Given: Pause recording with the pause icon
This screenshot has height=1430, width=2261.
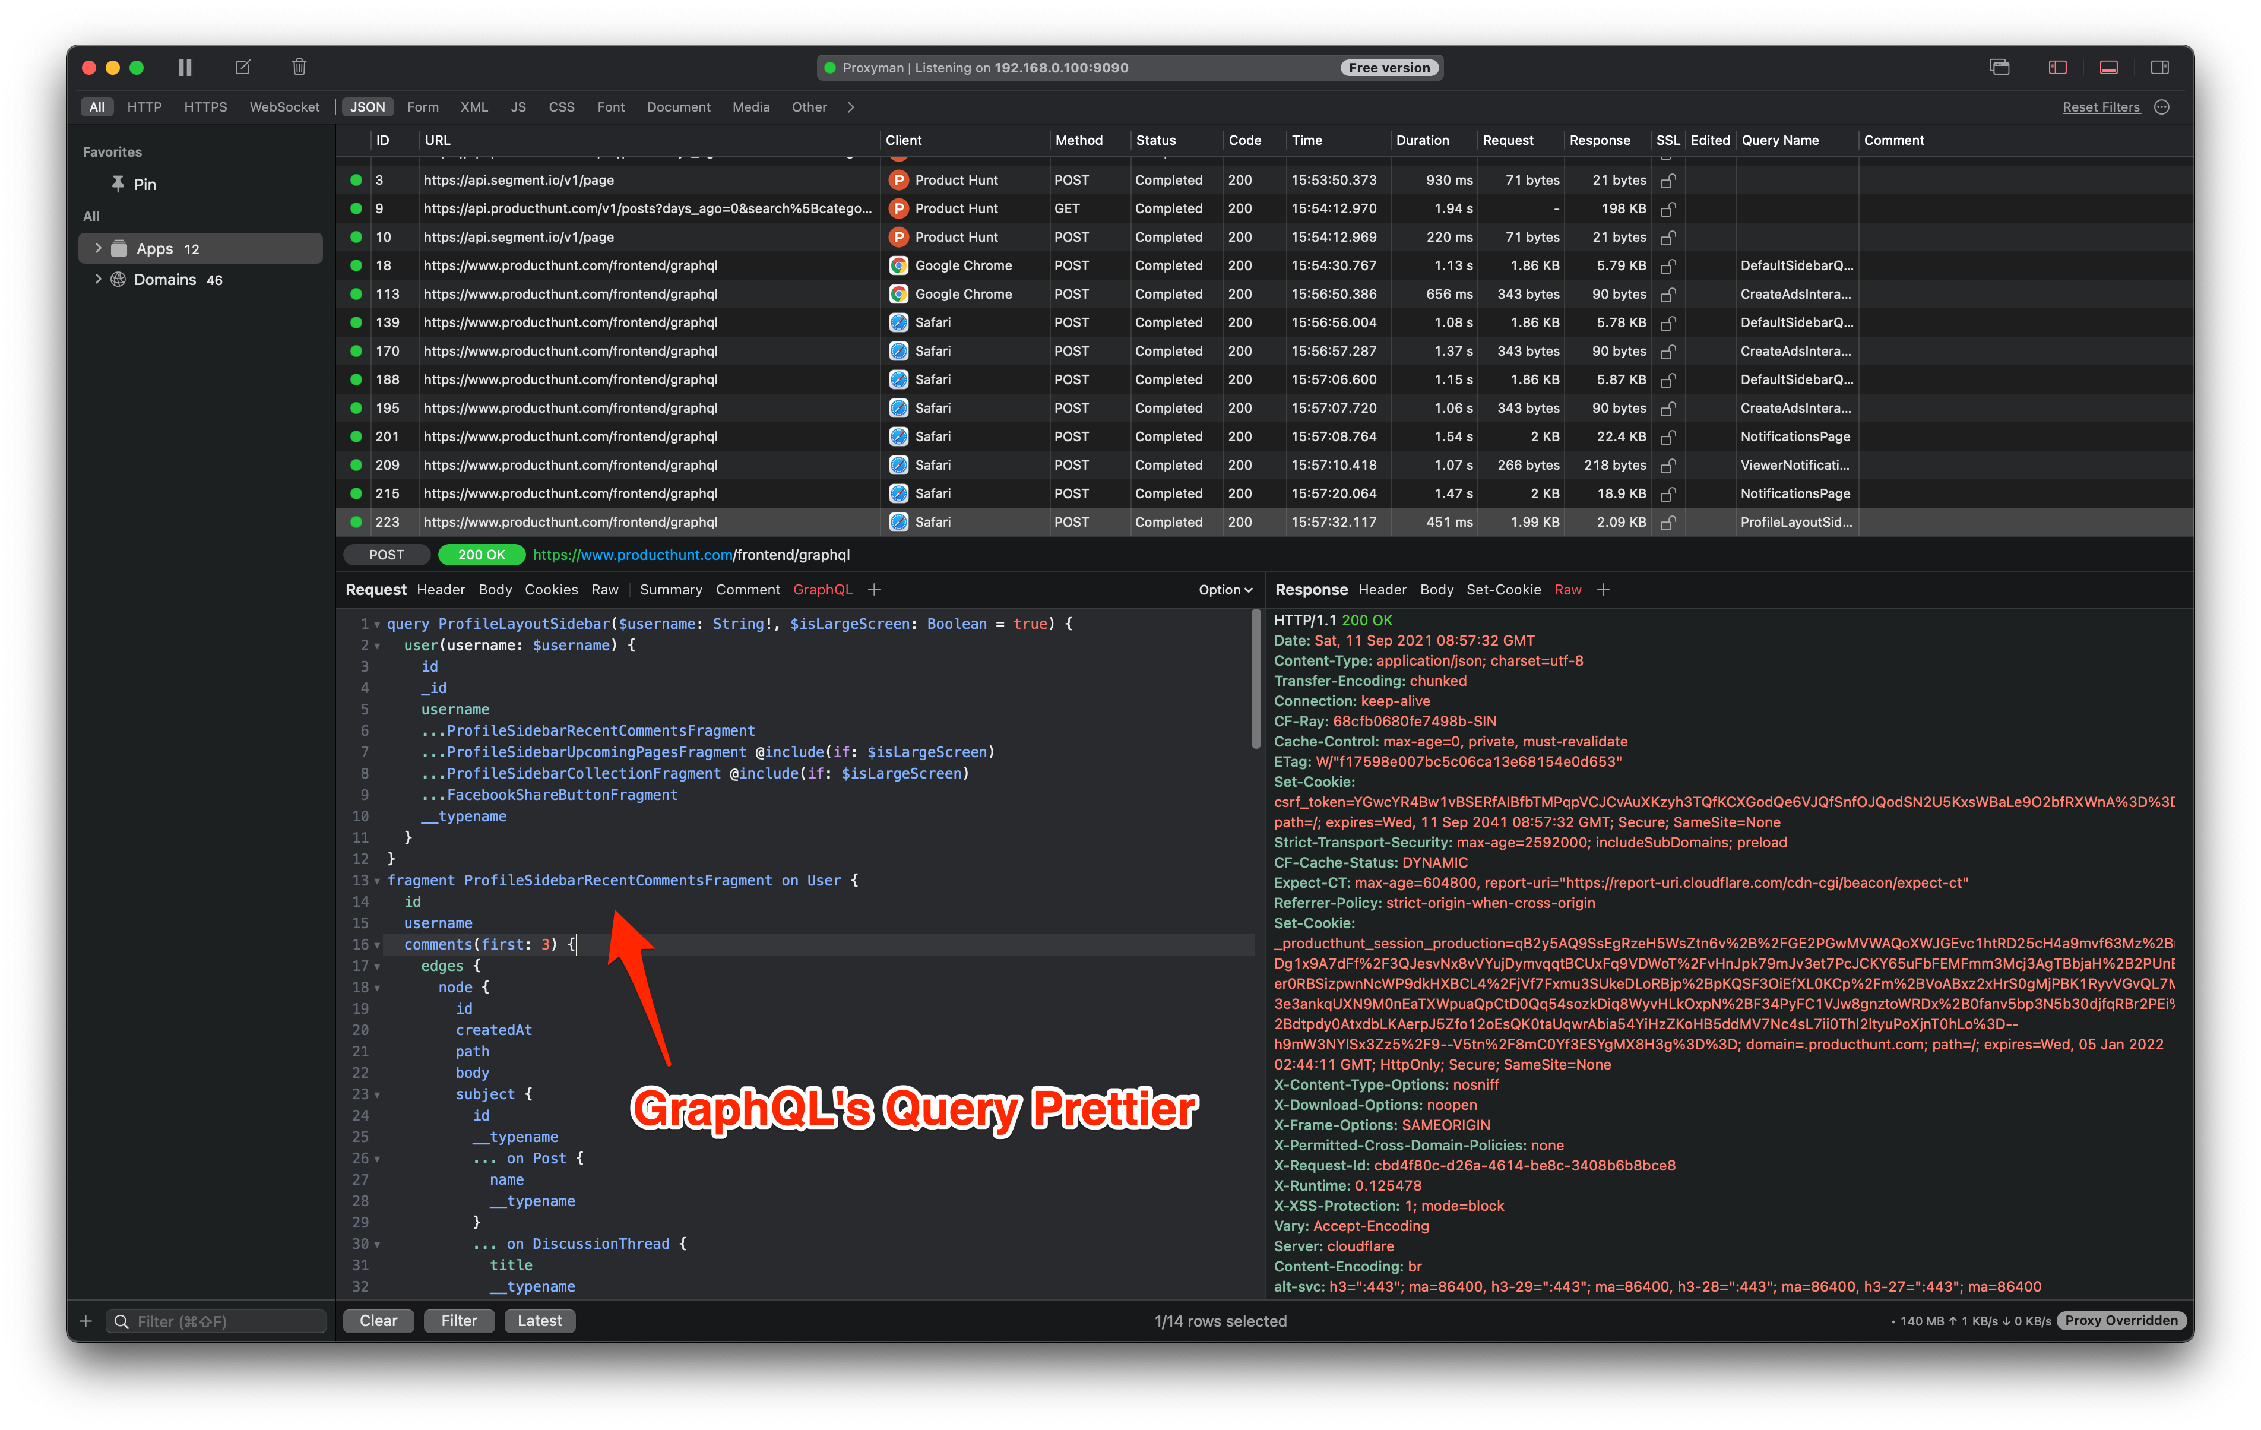Looking at the screenshot, I should pos(185,68).
